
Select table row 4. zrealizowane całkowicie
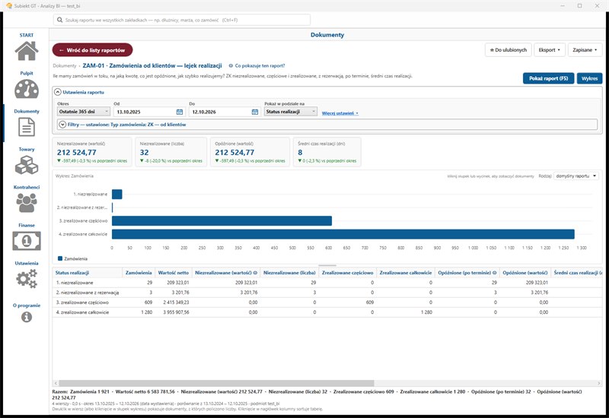coord(327,312)
